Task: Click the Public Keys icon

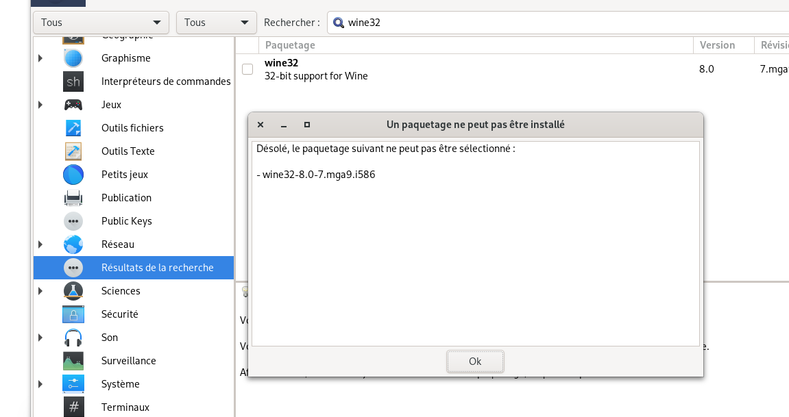Action: (x=73, y=221)
